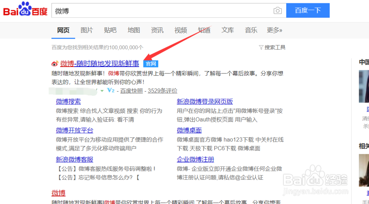
Task: Click the lower right sidebar portrait thumbnail
Action: tap(364, 170)
